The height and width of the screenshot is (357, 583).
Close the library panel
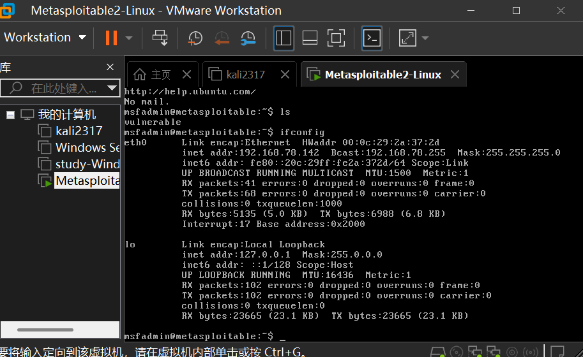click(x=110, y=67)
